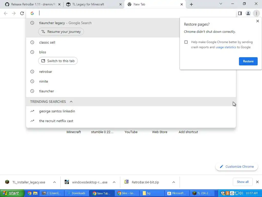Switch to Microsoft... taskbar window
The height and width of the screenshot is (197, 262).
coord(177,193)
